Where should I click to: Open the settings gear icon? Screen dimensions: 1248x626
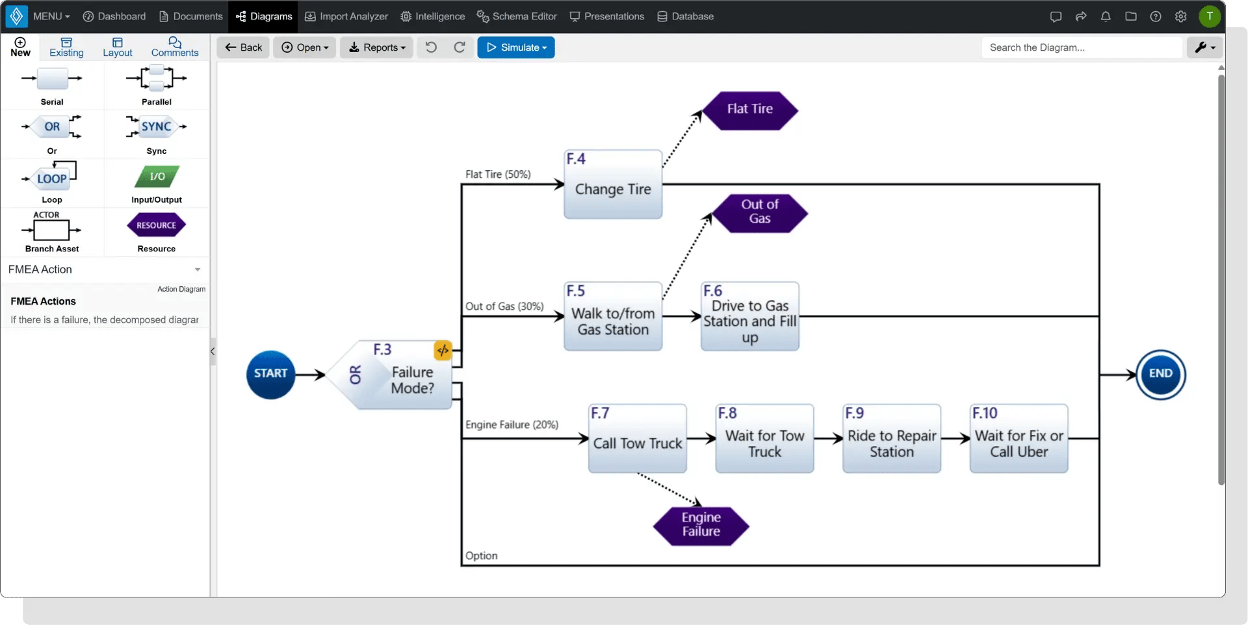point(1181,17)
